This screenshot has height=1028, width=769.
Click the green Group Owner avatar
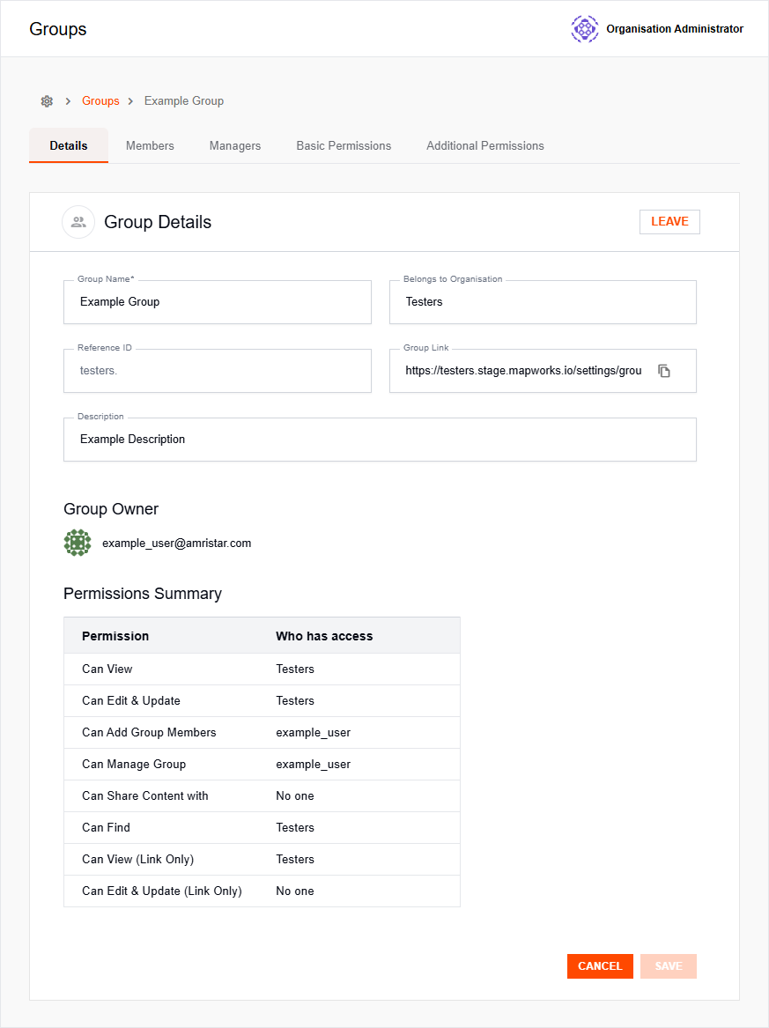[78, 543]
